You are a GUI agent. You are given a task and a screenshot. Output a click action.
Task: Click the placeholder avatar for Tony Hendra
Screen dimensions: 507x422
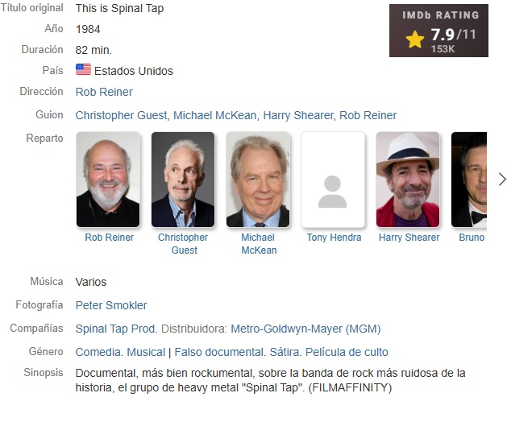(x=333, y=180)
